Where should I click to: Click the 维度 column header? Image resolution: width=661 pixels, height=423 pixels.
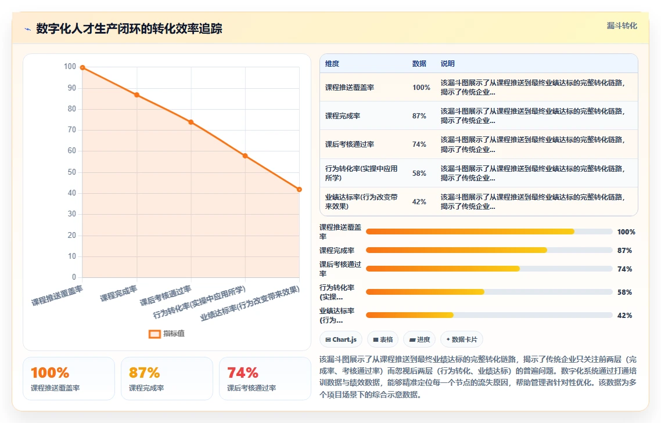[332, 64]
